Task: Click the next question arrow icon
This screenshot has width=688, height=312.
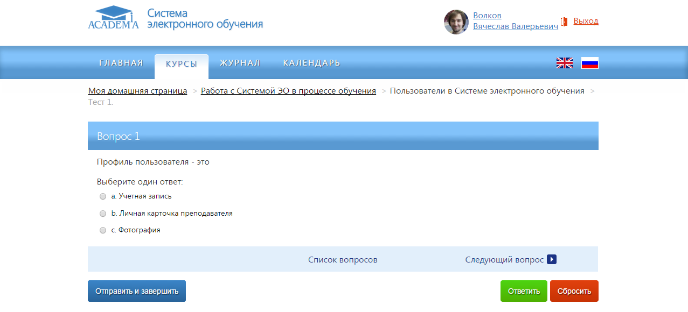Action: [x=551, y=260]
